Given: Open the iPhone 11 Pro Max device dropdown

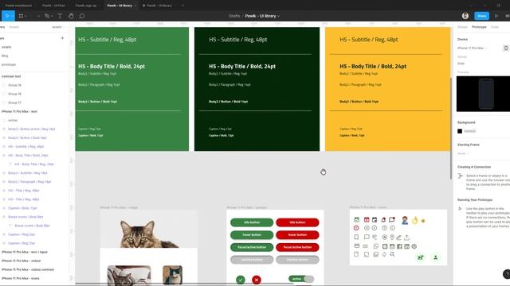Looking at the screenshot, I should coord(472,48).
